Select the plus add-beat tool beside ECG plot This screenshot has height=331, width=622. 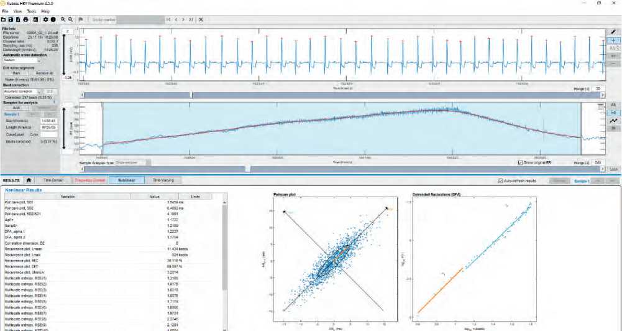[613, 40]
